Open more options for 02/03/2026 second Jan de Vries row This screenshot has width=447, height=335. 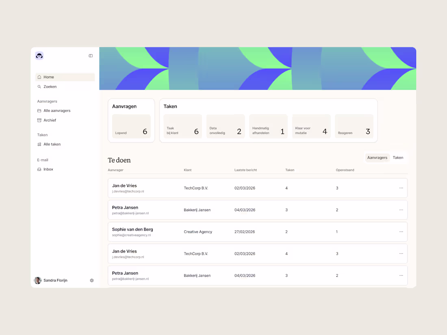point(401,253)
